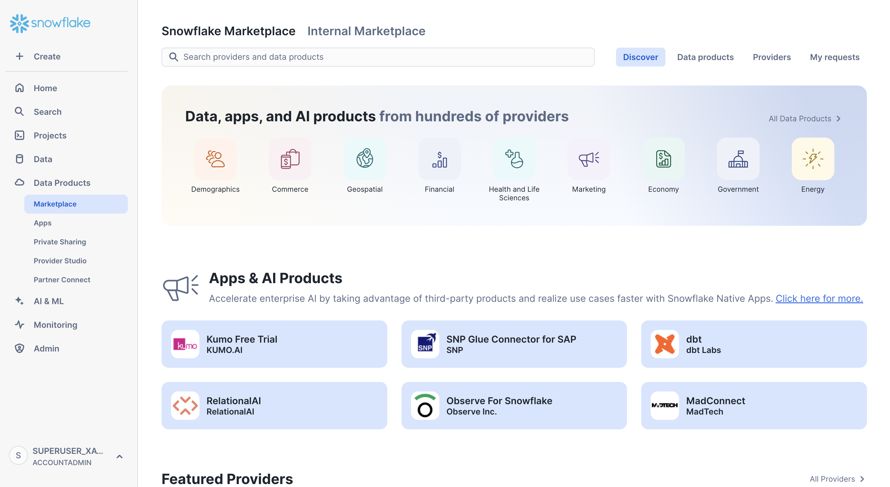Click the MadTech logo thumbnail
Viewport: 890px width, 487px height.
click(665, 405)
